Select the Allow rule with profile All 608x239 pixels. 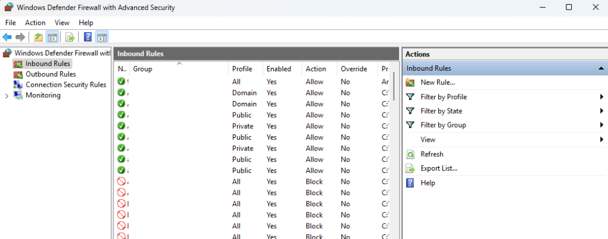coord(253,82)
